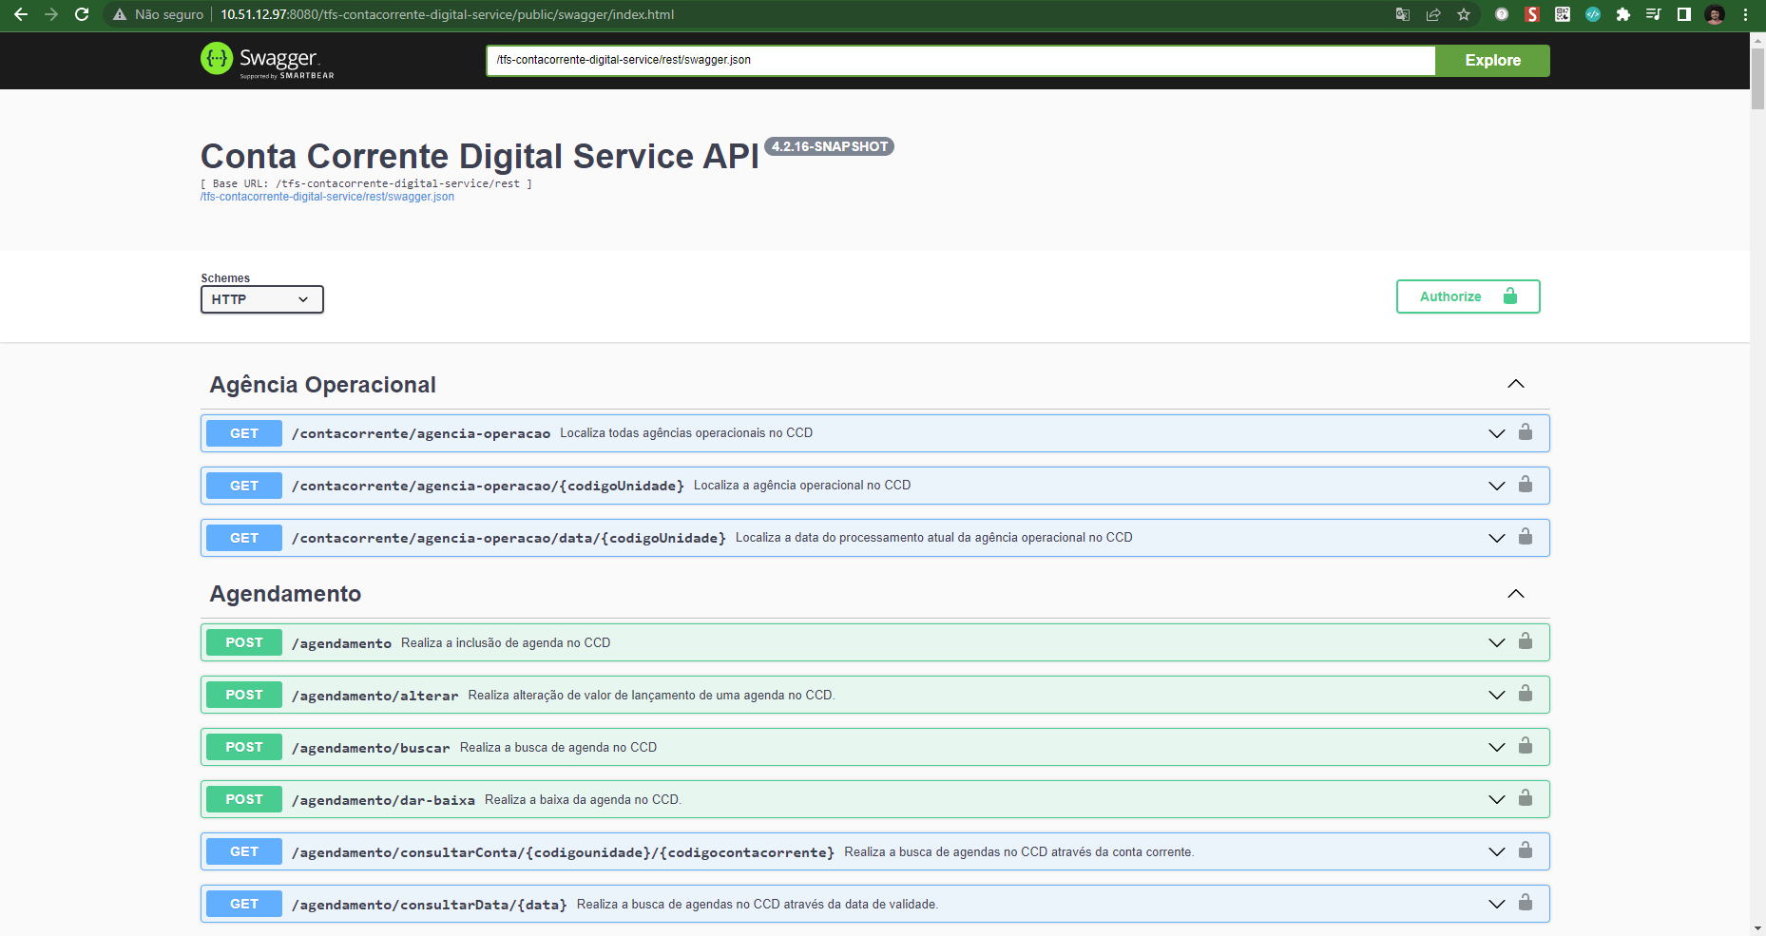The height and width of the screenshot is (936, 1766).
Task: Open the Schemes HTTP dropdown
Action: click(x=261, y=299)
